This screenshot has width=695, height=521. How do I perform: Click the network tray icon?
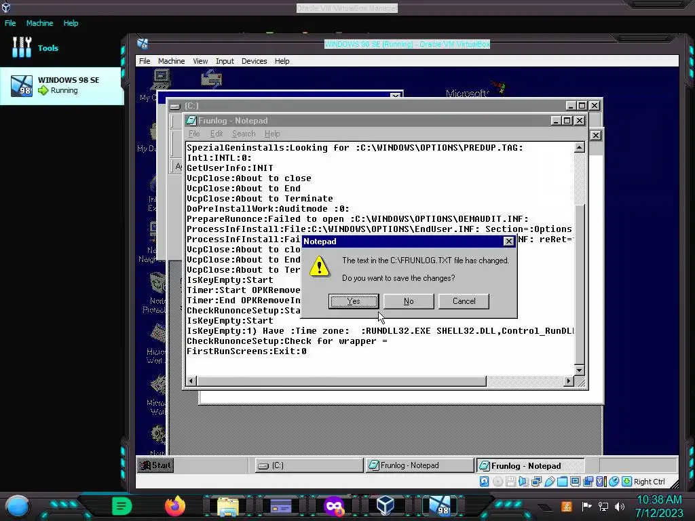[x=603, y=506]
